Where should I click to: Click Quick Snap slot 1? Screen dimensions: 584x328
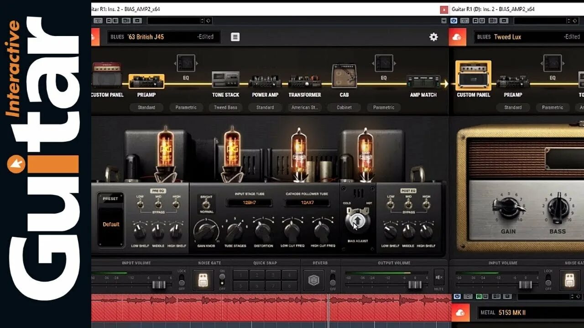pos(241,275)
